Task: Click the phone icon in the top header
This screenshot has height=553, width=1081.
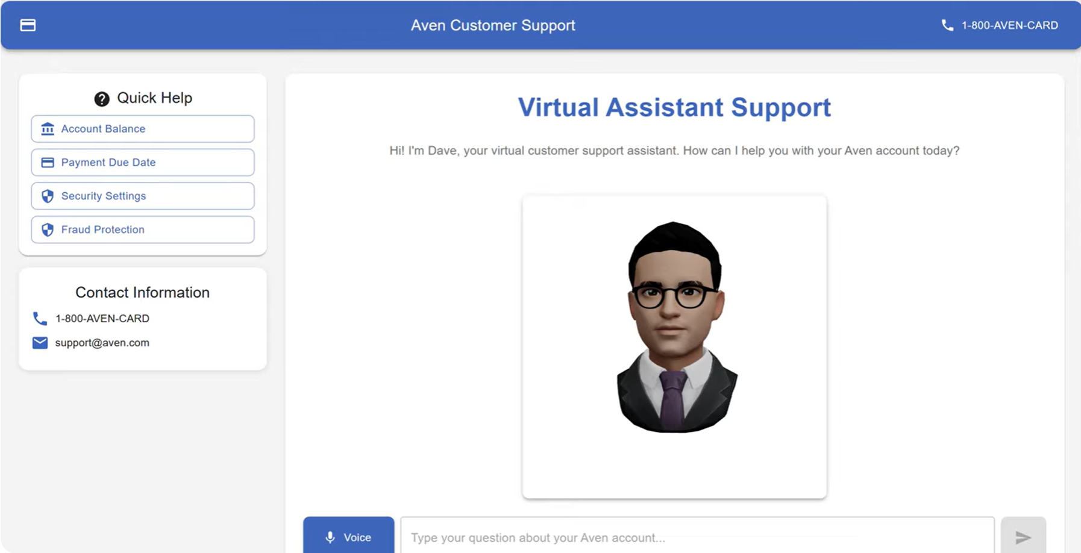Action: (x=947, y=25)
